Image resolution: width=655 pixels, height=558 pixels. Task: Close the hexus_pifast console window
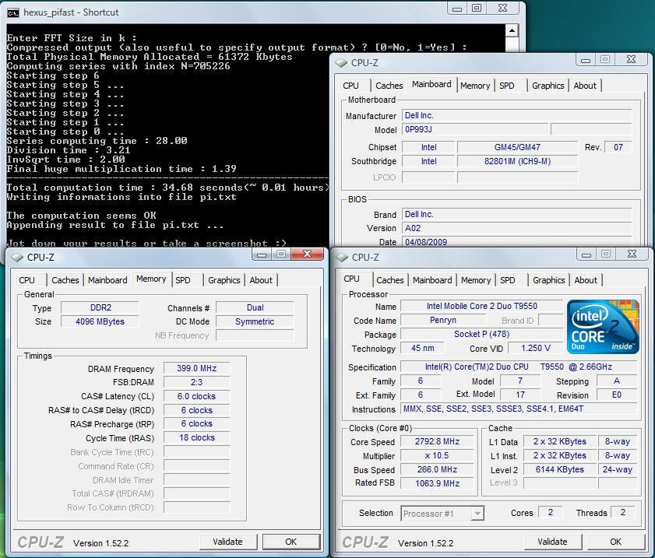point(503,8)
